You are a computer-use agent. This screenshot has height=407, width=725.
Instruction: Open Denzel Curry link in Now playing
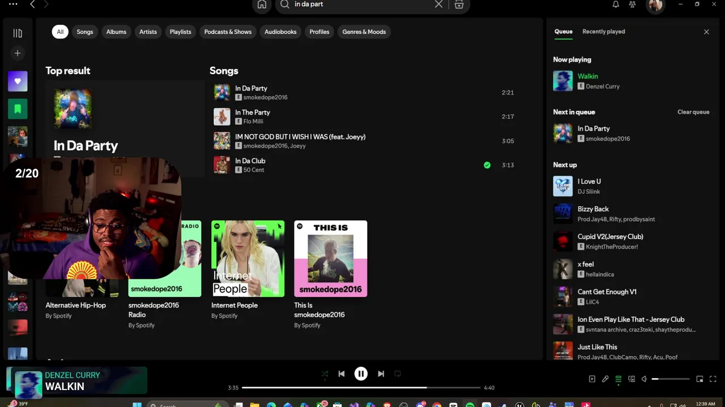[x=603, y=86]
